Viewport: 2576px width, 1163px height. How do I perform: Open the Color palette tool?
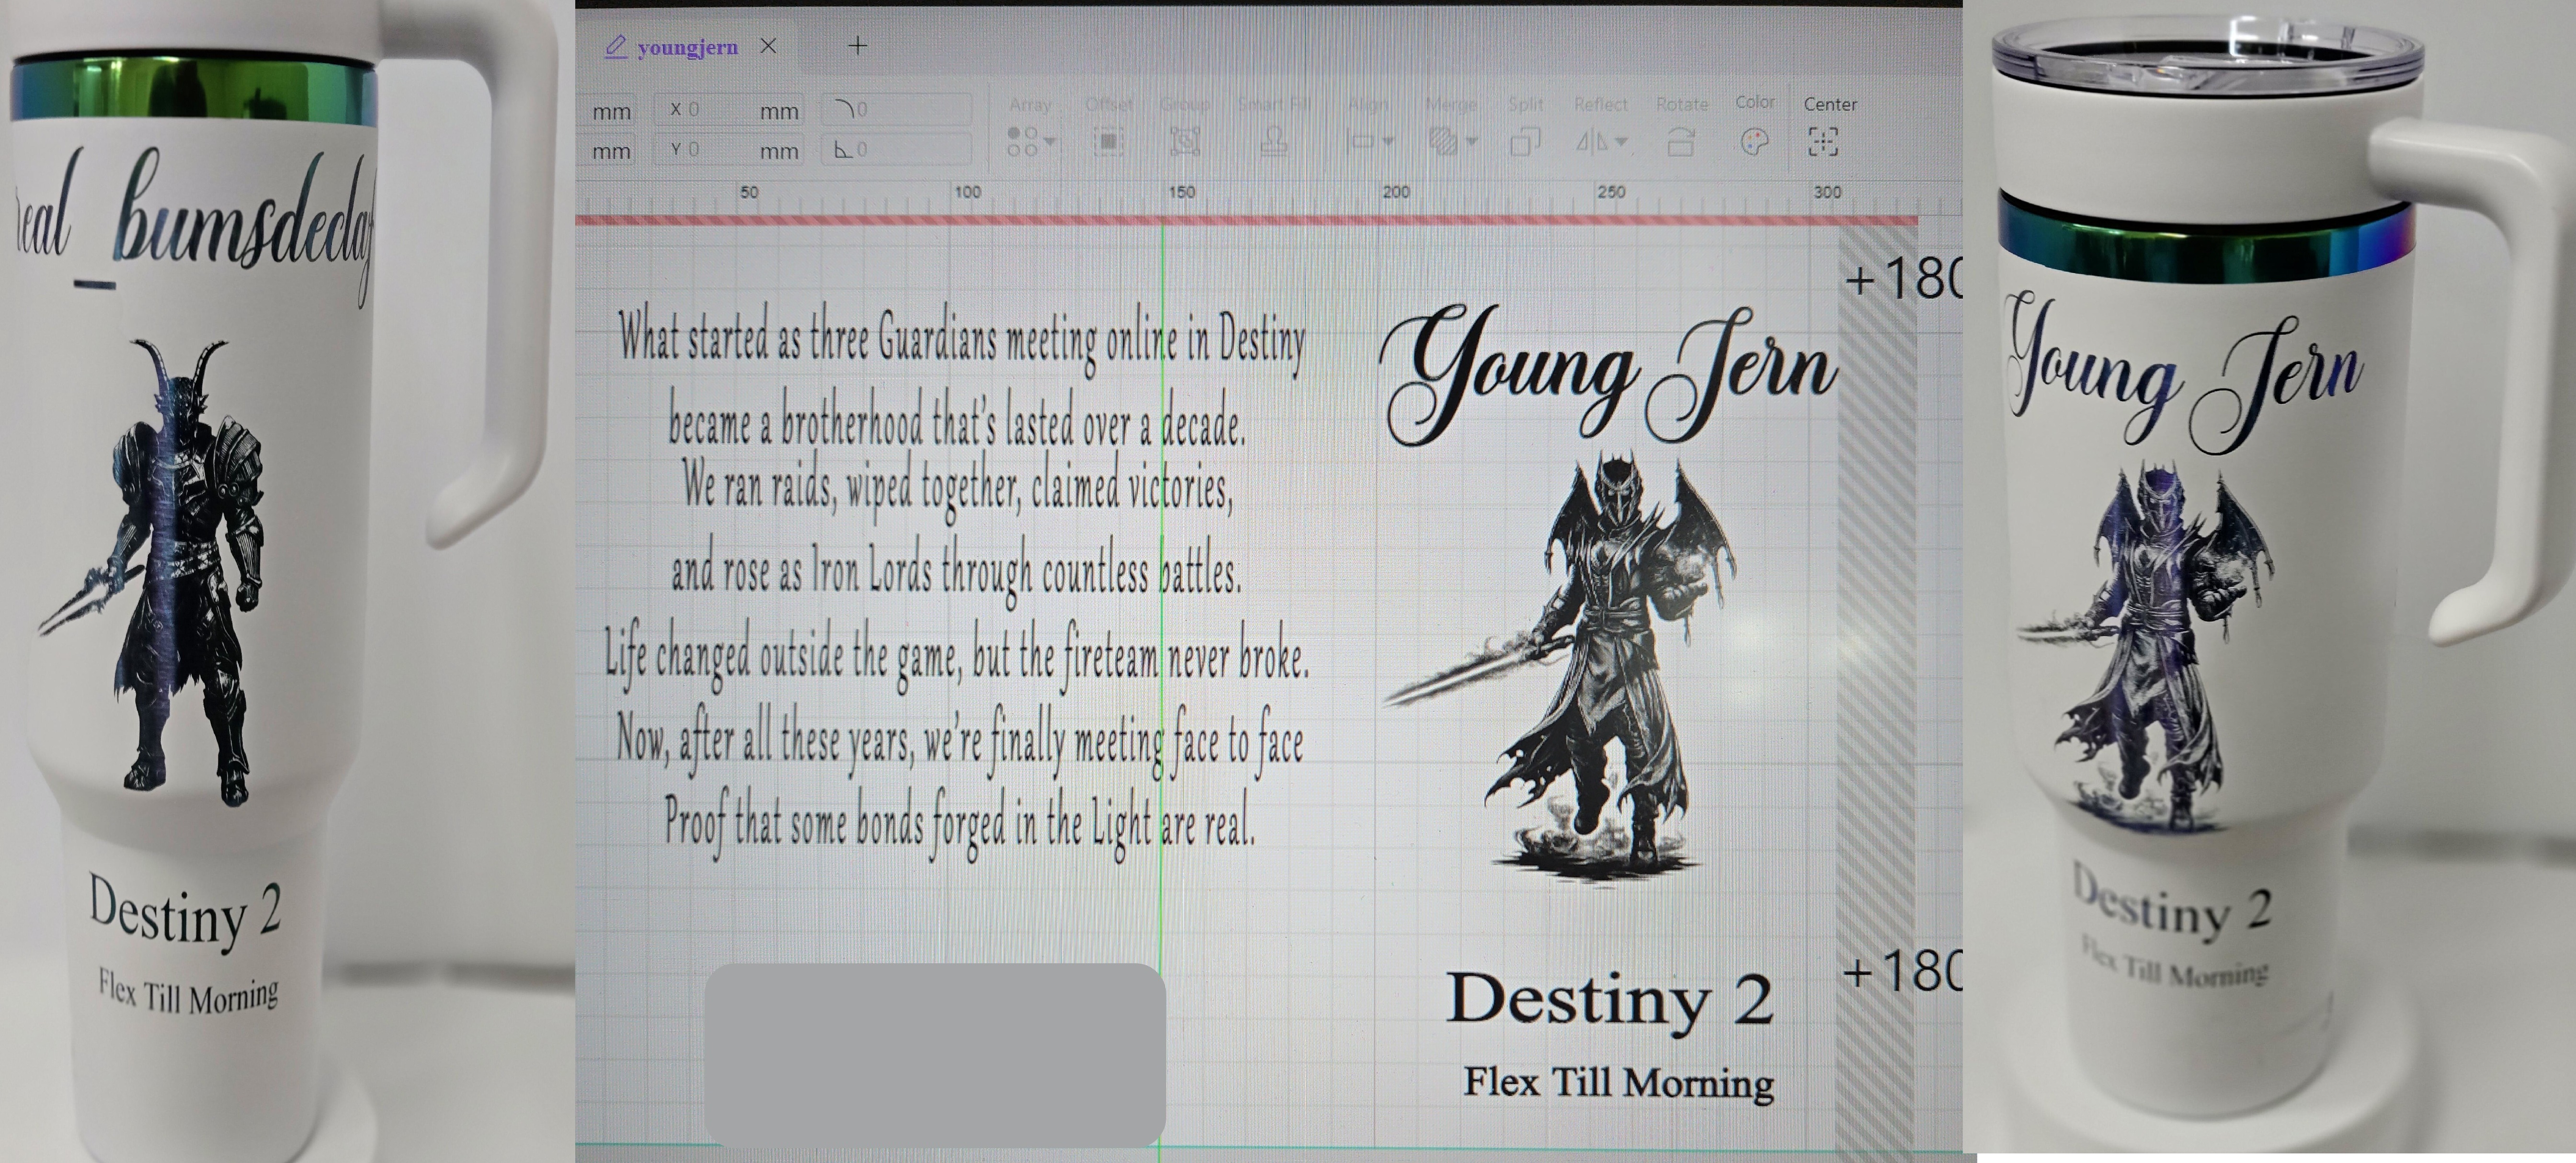1754,142
